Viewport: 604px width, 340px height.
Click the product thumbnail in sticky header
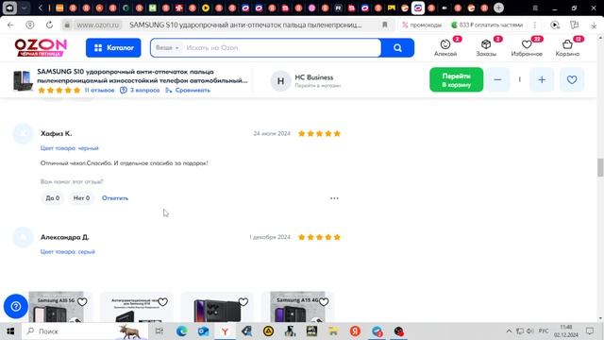23,80
